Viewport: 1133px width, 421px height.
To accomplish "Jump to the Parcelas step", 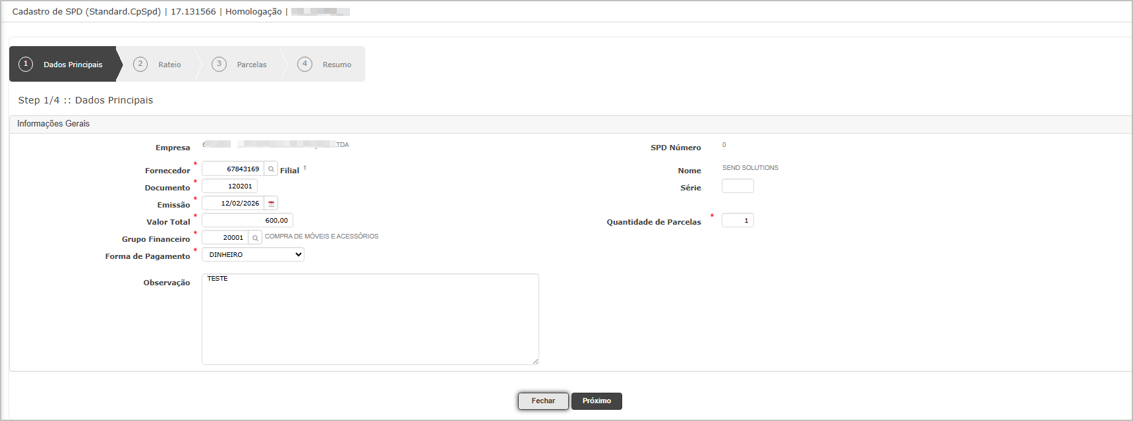I will click(240, 65).
